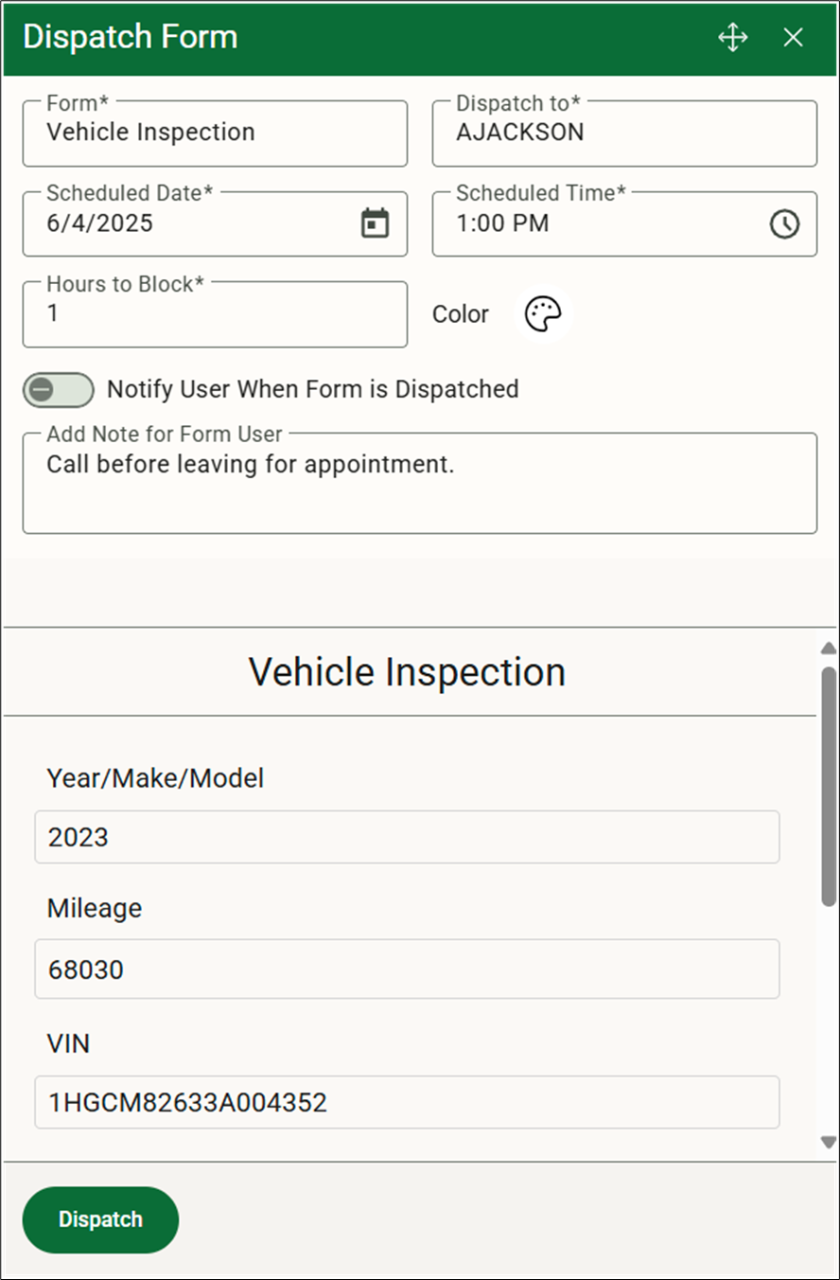Open the clock icon for Scheduled Time
Image resolution: width=840 pixels, height=1280 pixels.
coord(785,223)
